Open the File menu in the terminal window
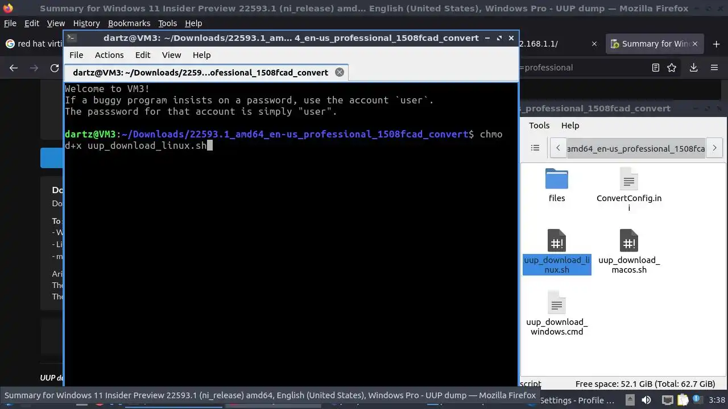This screenshot has width=728, height=409. 76,55
